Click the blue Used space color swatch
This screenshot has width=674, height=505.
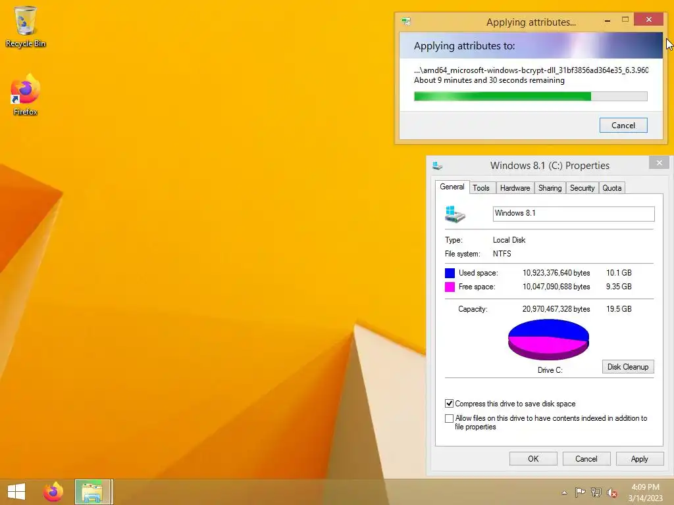(450, 273)
